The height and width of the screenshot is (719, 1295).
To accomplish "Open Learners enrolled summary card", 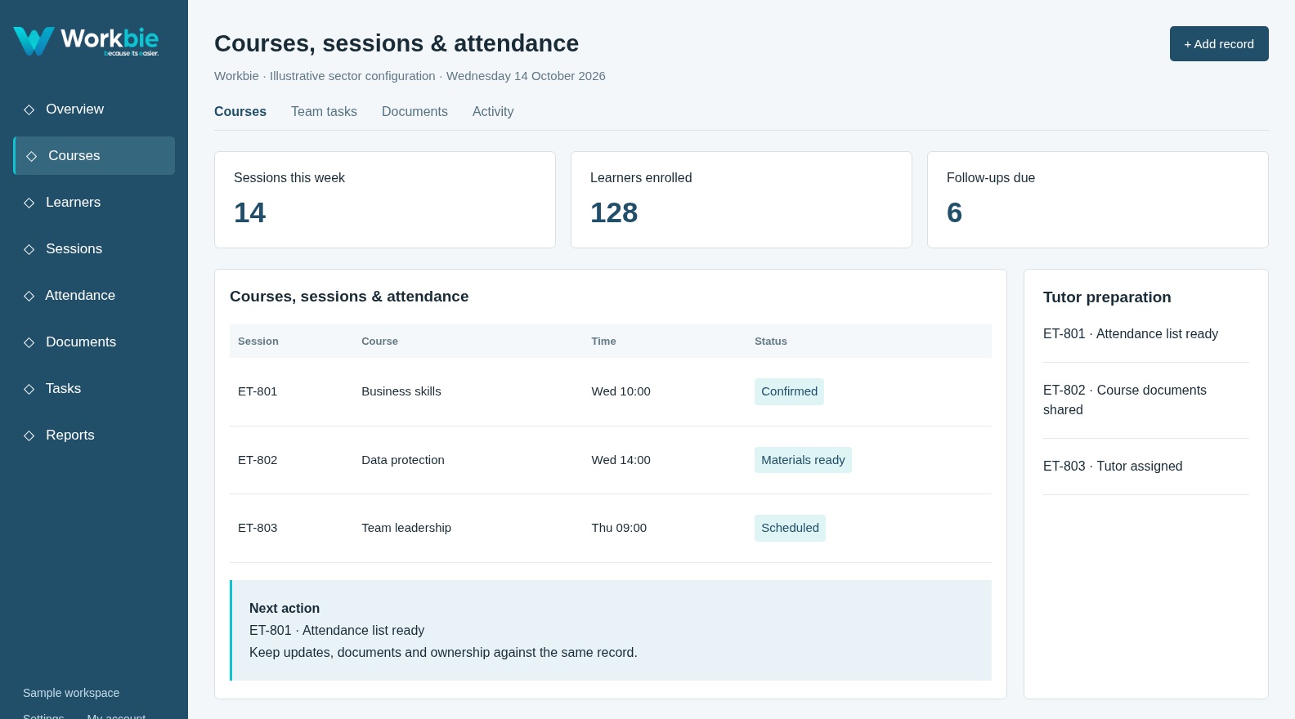I will 742,200.
